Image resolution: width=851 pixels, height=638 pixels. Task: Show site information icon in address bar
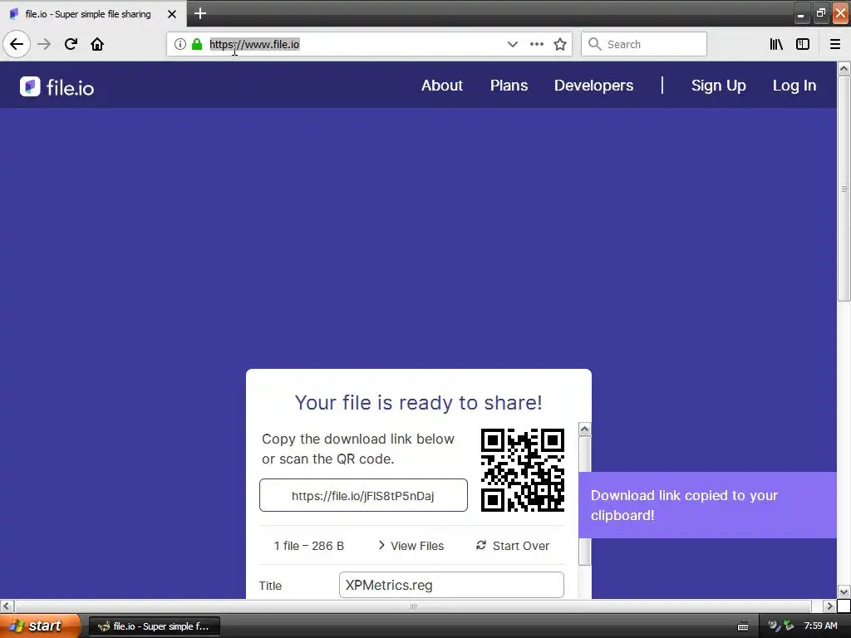coord(180,44)
